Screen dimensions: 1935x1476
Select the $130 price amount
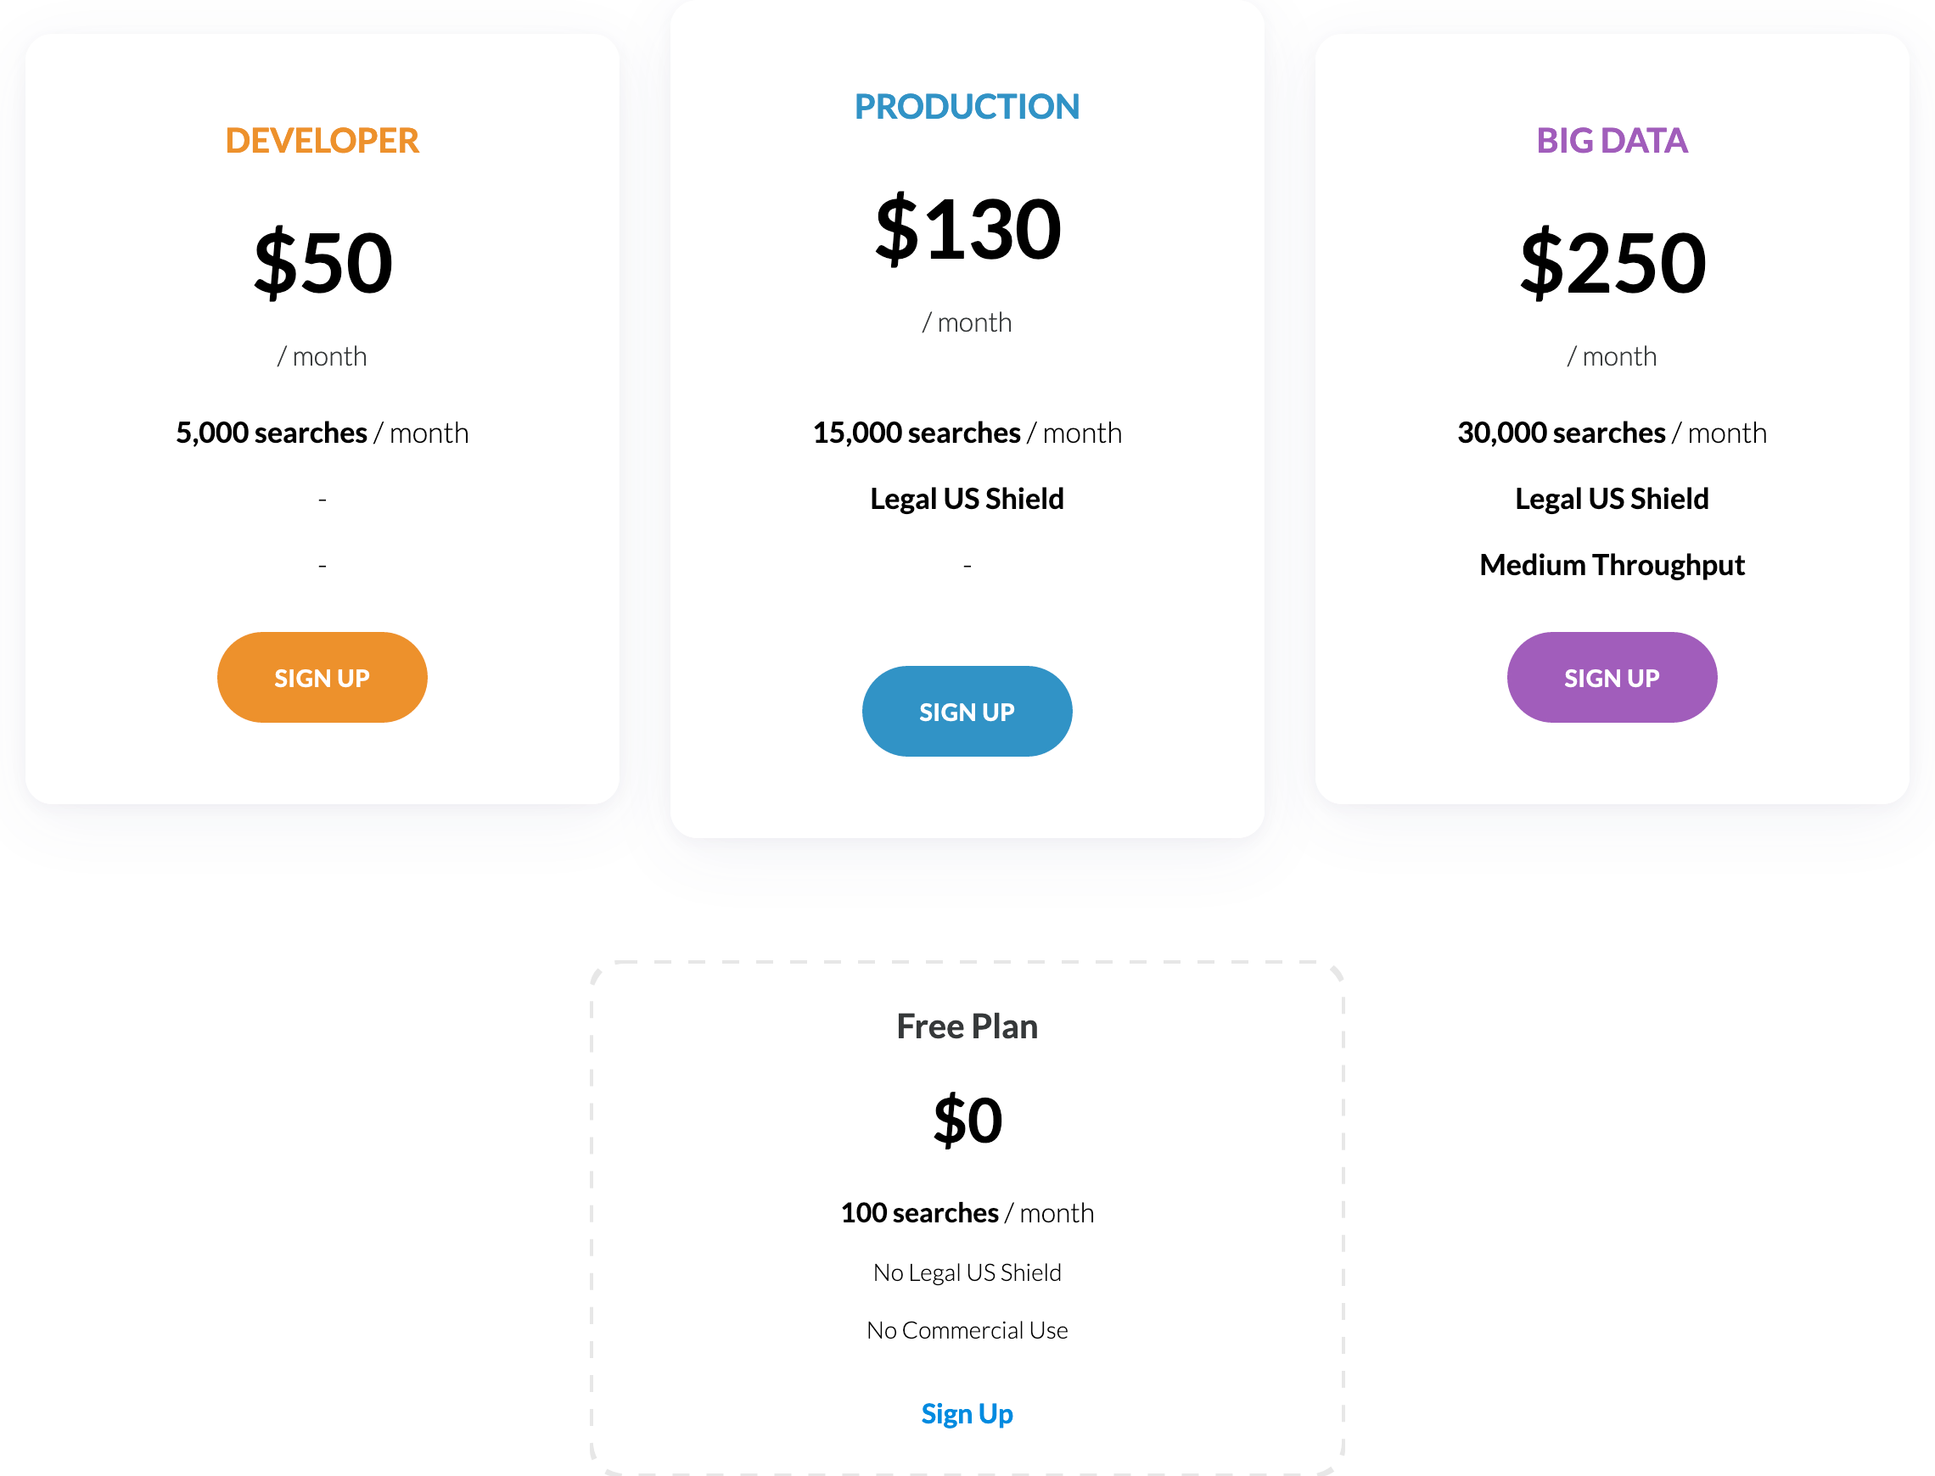coord(967,229)
